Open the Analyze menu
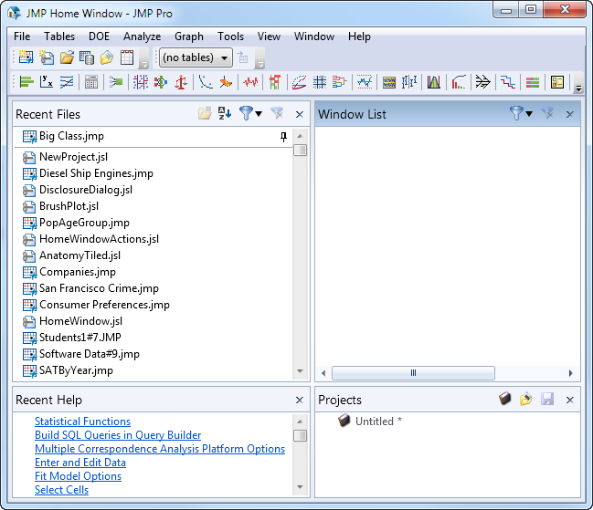 point(143,36)
